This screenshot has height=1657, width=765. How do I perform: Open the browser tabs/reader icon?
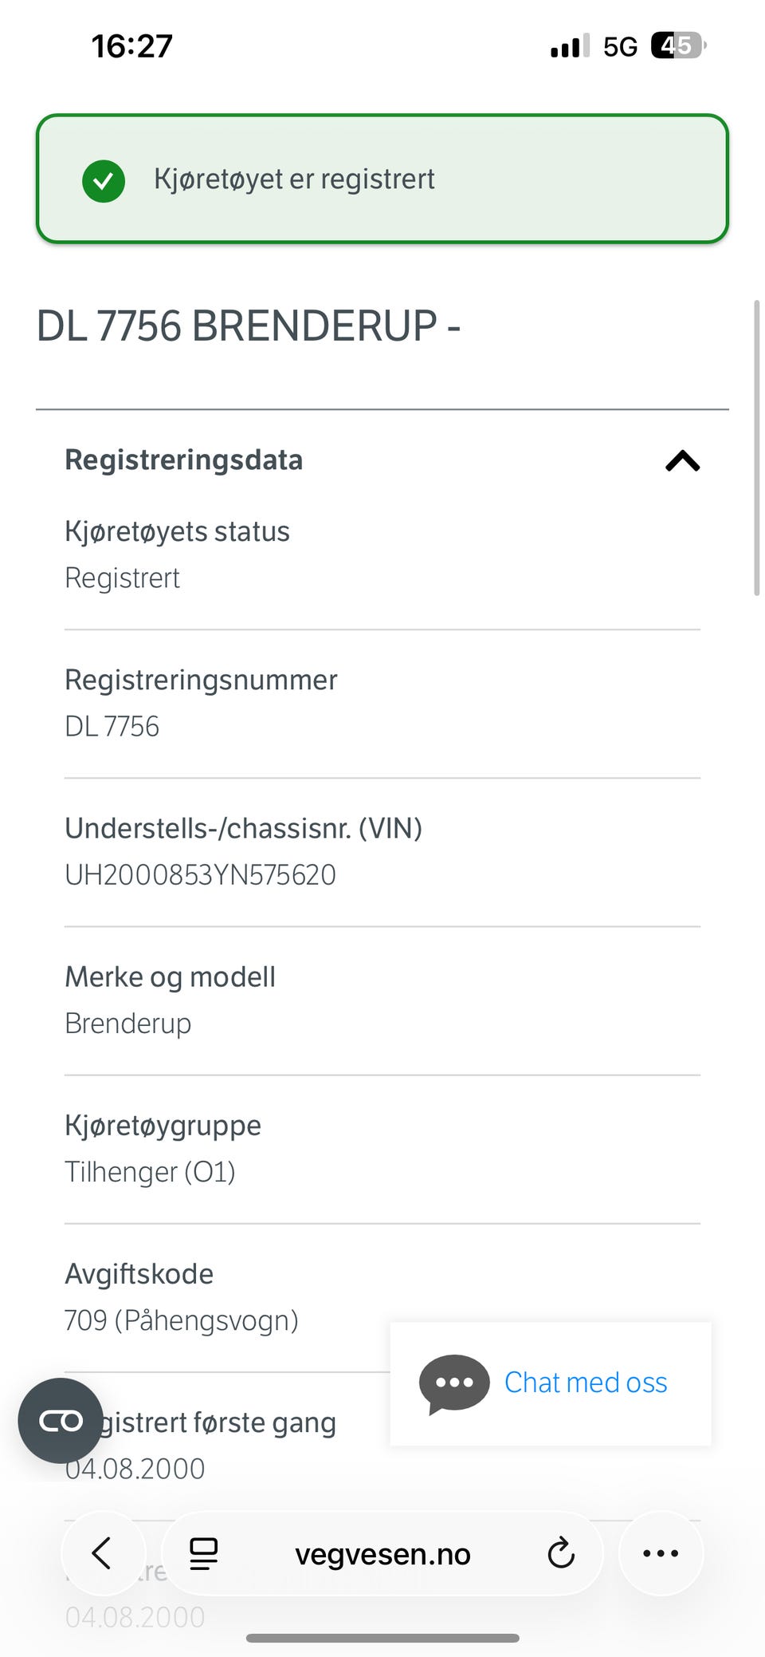click(203, 1553)
